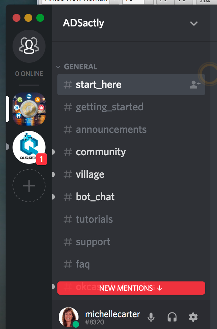Open the getting_started channel
The width and height of the screenshot is (217, 329).
coord(131,107)
